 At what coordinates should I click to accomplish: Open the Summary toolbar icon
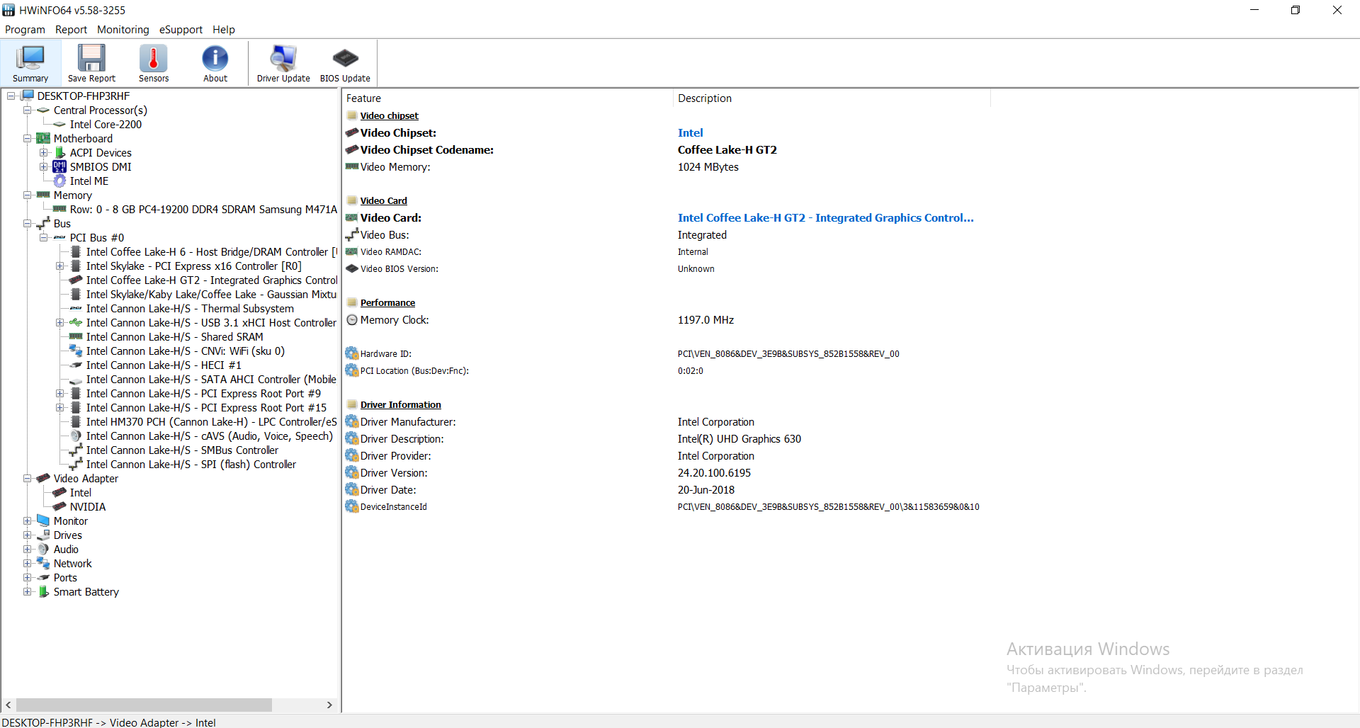(30, 58)
